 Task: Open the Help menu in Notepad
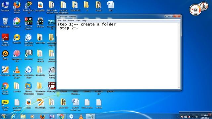[84, 20]
